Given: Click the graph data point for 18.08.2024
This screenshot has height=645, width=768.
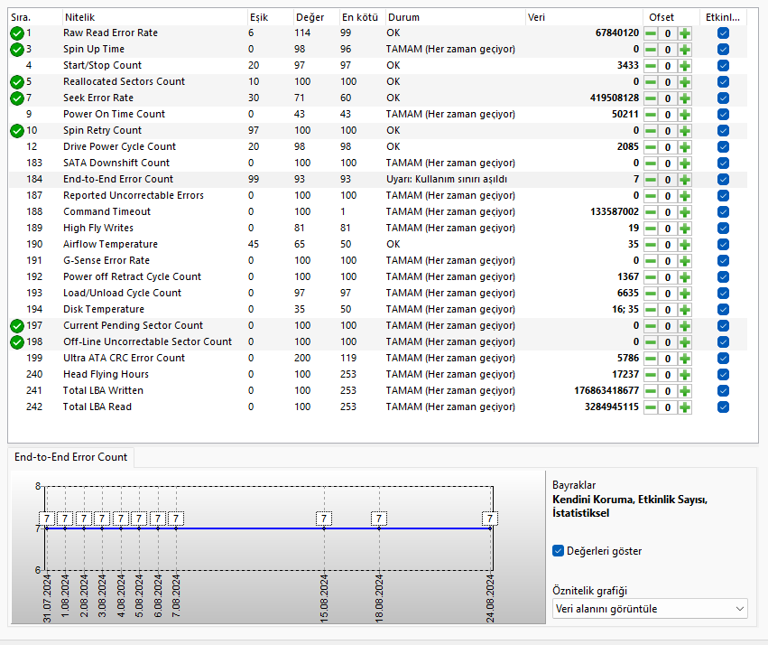Looking at the screenshot, I should pos(379,528).
